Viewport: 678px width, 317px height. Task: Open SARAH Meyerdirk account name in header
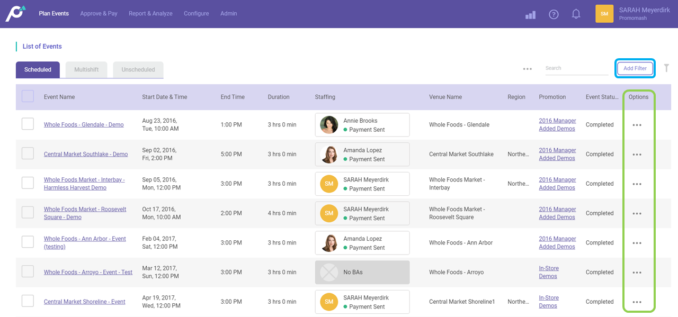pos(645,10)
